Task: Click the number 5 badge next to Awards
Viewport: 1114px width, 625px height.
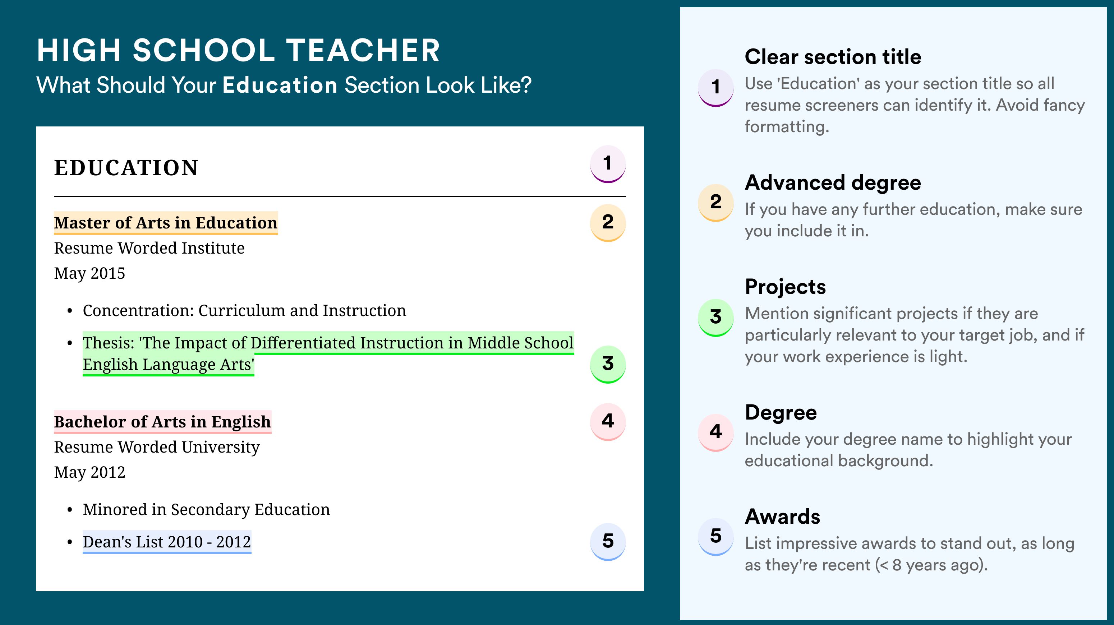Action: (716, 537)
